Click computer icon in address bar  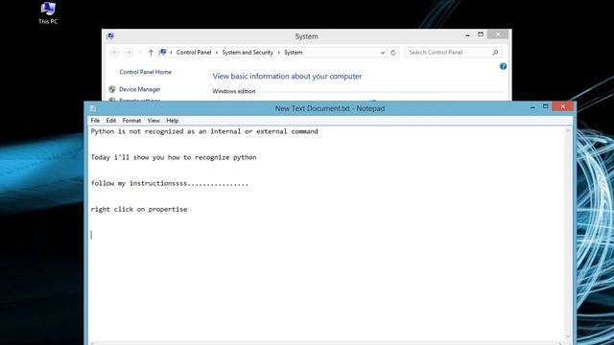pyautogui.click(x=163, y=52)
